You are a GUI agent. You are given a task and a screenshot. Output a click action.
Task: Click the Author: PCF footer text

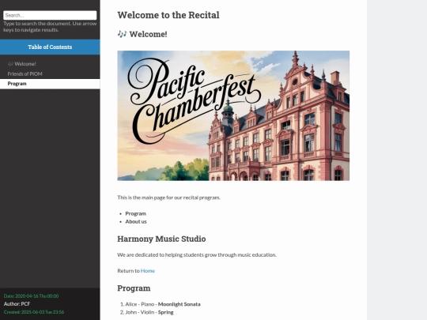(17, 304)
